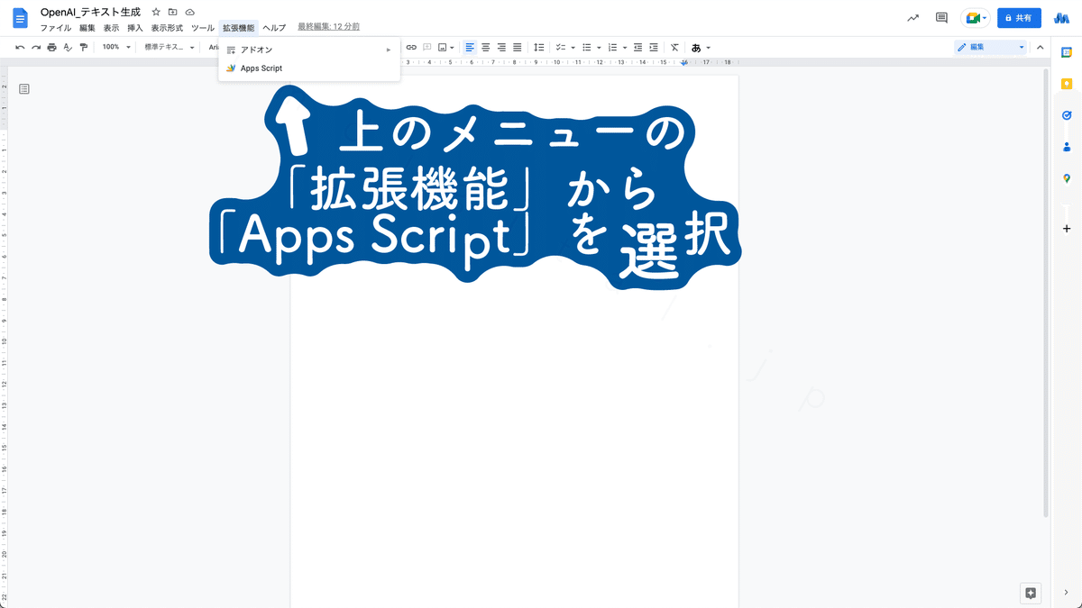Click the explore button at bottom right
The height and width of the screenshot is (608, 1082).
(1032, 593)
